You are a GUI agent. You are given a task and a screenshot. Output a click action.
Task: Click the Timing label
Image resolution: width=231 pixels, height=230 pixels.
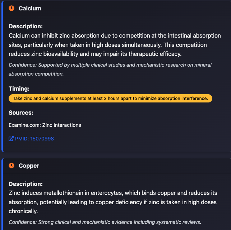tap(19, 88)
